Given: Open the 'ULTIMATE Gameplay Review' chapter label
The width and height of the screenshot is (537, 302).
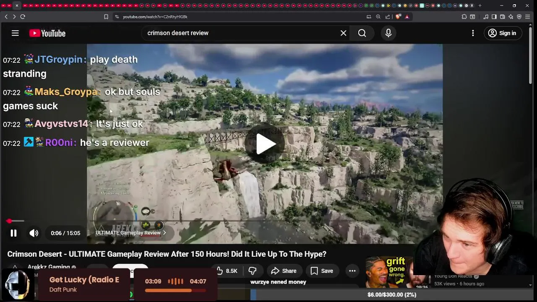Looking at the screenshot, I should 130,233.
